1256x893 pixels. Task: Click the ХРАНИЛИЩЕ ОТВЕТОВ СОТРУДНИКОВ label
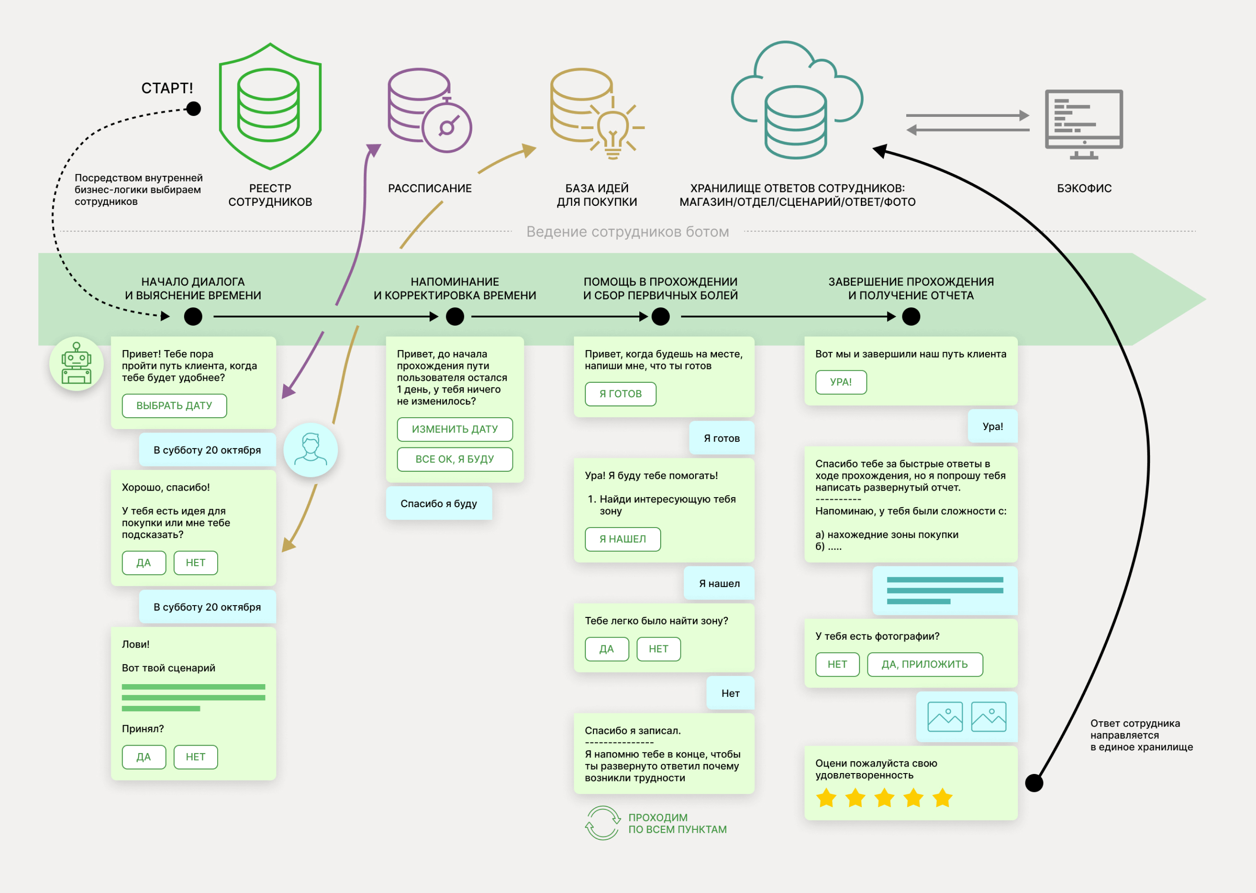click(797, 195)
